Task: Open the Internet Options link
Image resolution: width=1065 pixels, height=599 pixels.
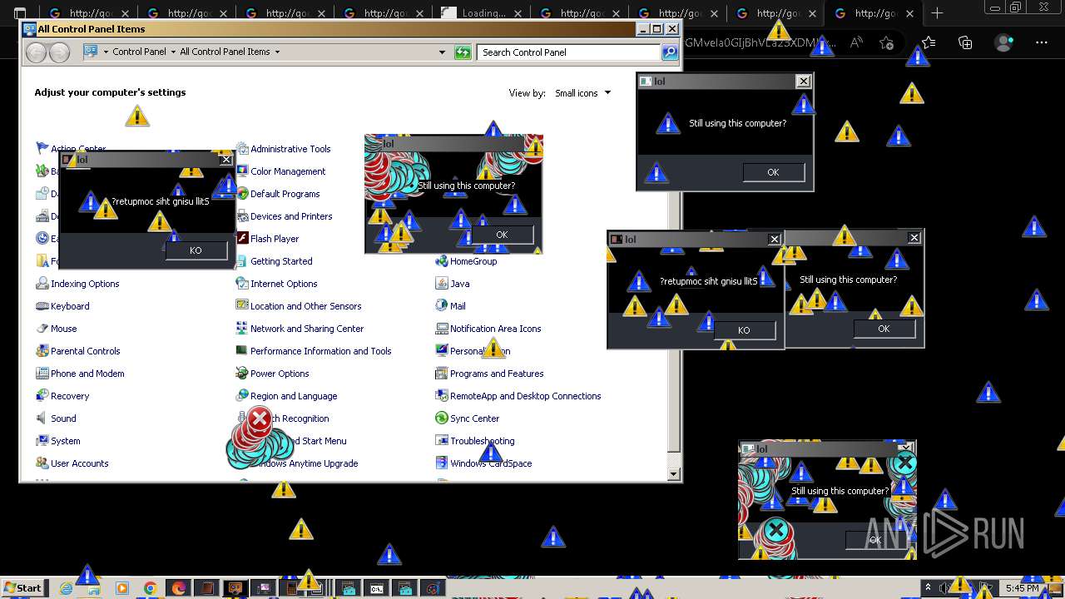Action: pyautogui.click(x=284, y=284)
